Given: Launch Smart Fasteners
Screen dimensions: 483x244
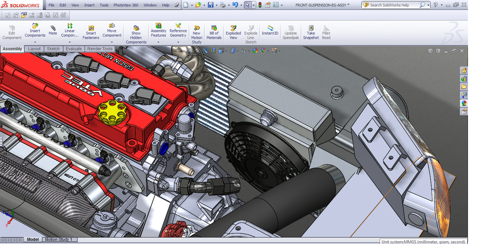Looking at the screenshot, I should [91, 33].
